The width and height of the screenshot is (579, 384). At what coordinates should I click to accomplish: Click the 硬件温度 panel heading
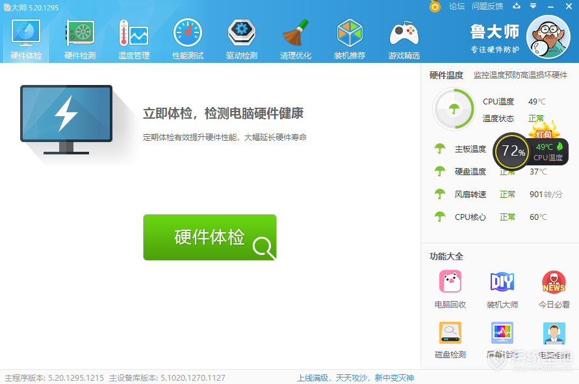click(446, 75)
